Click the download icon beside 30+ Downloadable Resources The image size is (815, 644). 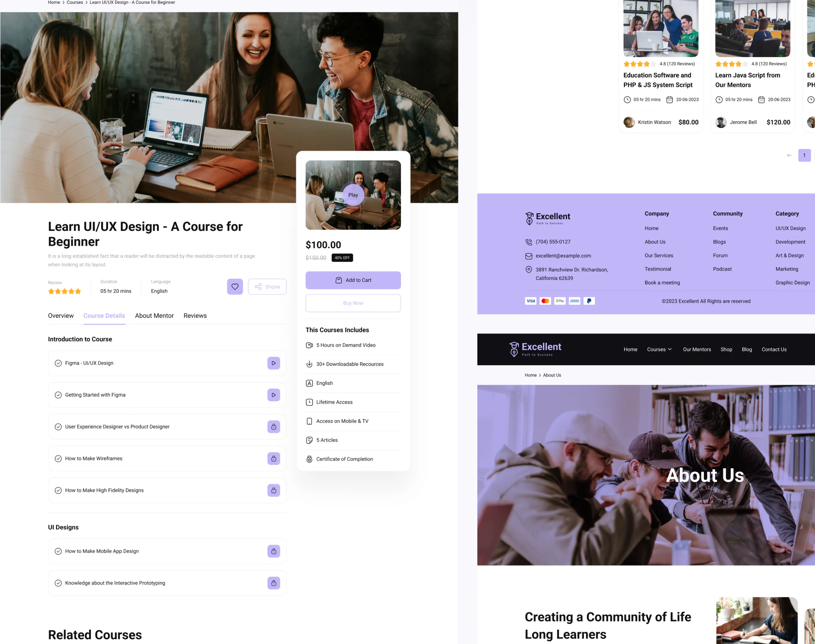[309, 364]
